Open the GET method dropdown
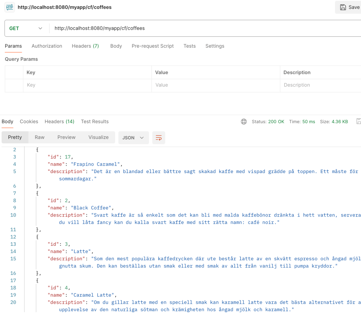This screenshot has height=315, width=361. [25, 28]
